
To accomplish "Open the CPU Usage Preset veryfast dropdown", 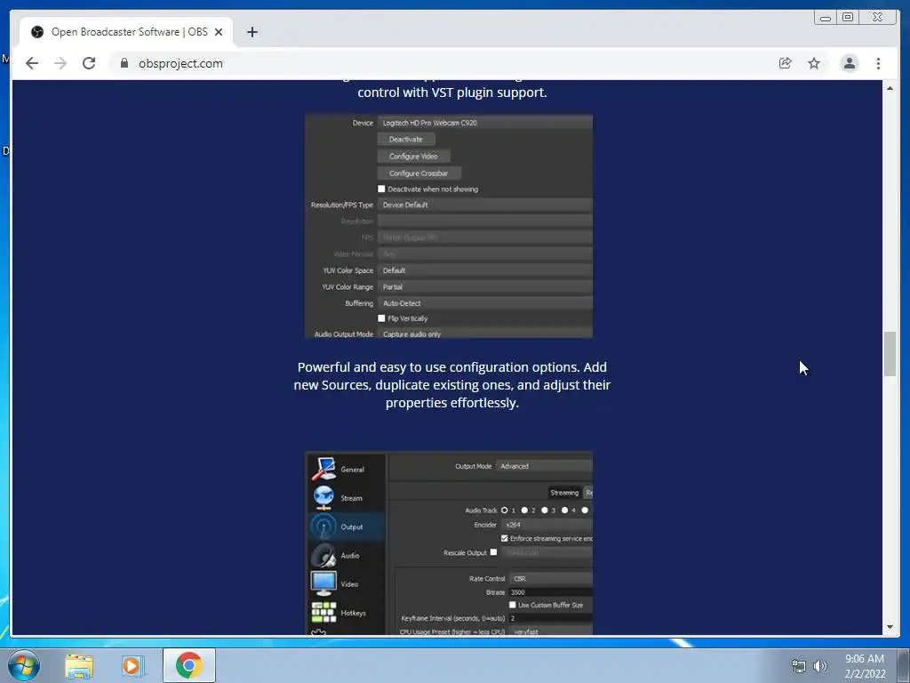I will click(x=551, y=631).
